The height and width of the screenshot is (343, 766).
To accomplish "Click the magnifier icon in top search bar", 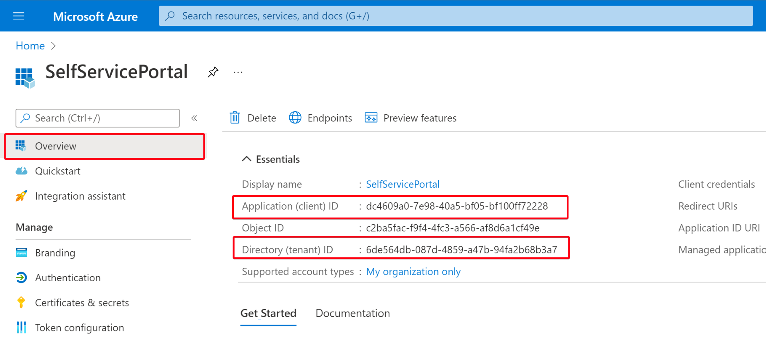I will (x=170, y=16).
